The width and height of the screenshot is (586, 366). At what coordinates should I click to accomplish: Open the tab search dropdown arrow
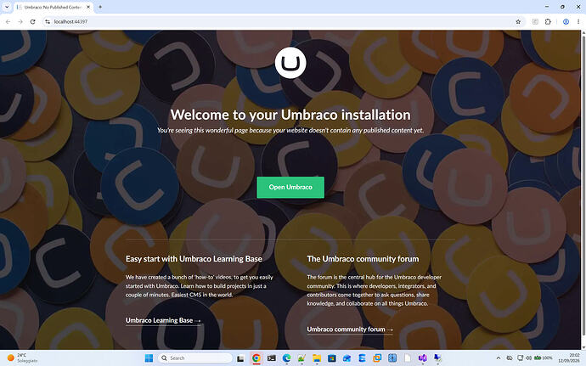click(7, 7)
